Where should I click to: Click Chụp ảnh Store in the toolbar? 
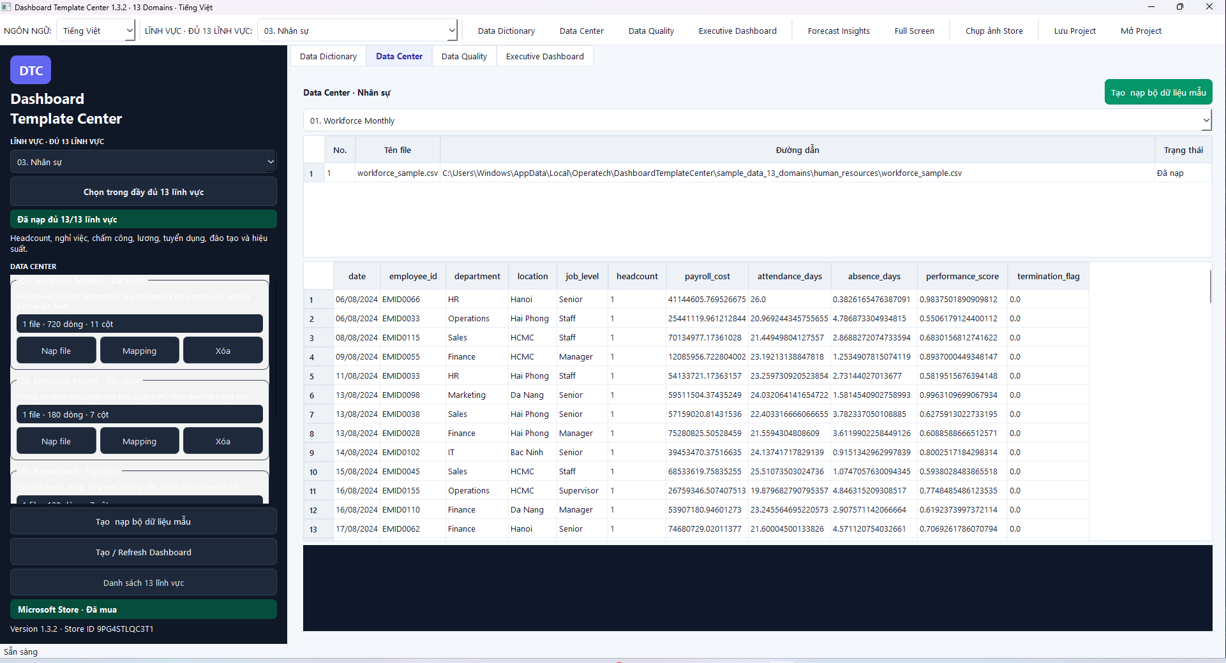tap(994, 31)
